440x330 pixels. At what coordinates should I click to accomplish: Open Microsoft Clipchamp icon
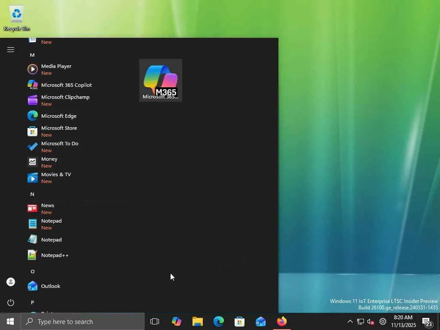point(33,100)
